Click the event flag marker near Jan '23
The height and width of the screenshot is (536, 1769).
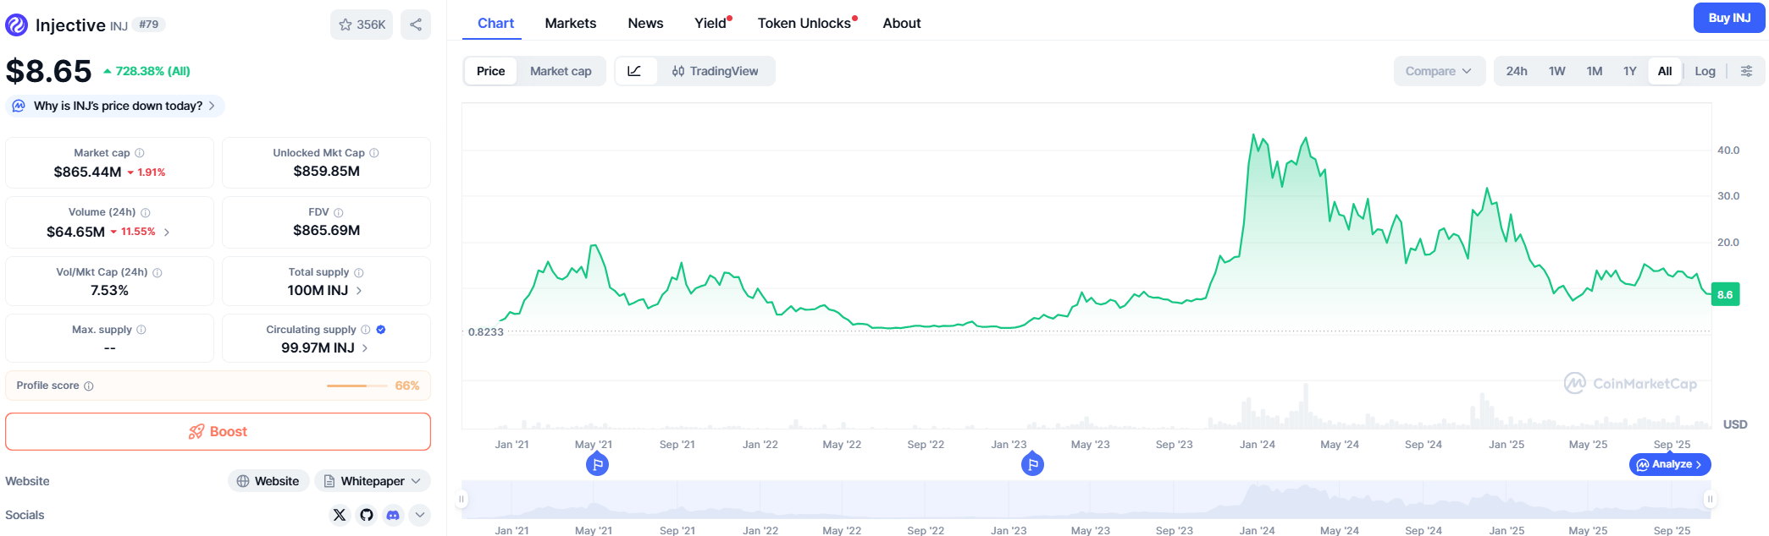click(1032, 464)
